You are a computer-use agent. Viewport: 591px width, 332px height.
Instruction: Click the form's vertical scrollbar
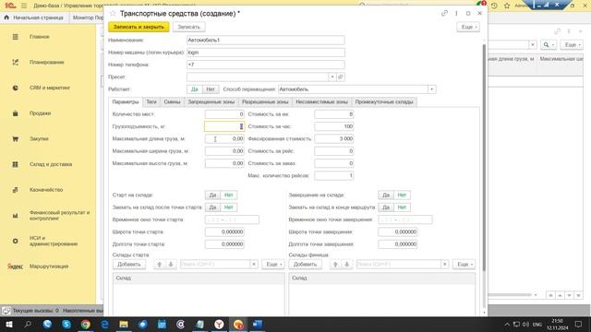click(x=484, y=158)
